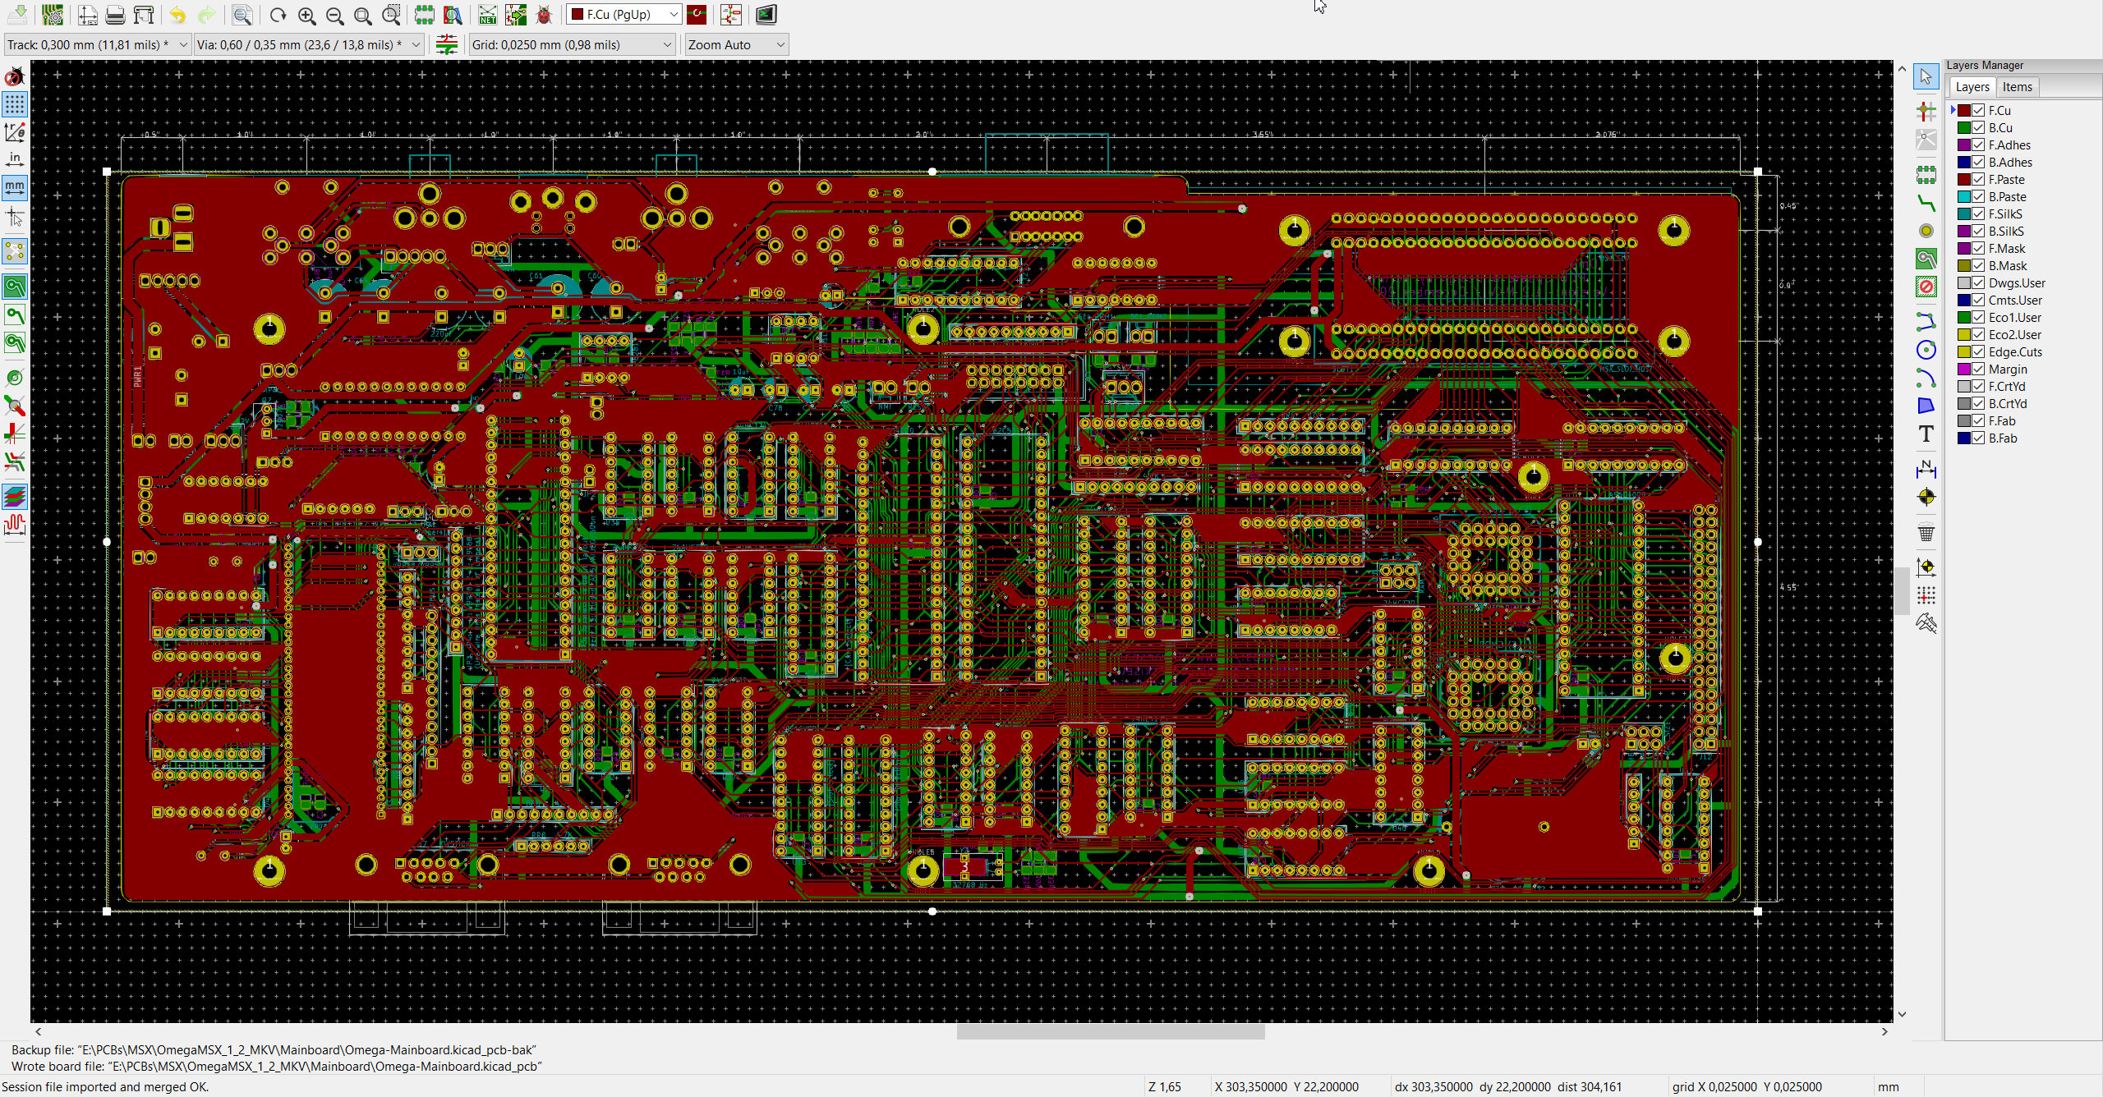Open the Via size dropdown
This screenshot has height=1097, width=2103.
point(309,44)
